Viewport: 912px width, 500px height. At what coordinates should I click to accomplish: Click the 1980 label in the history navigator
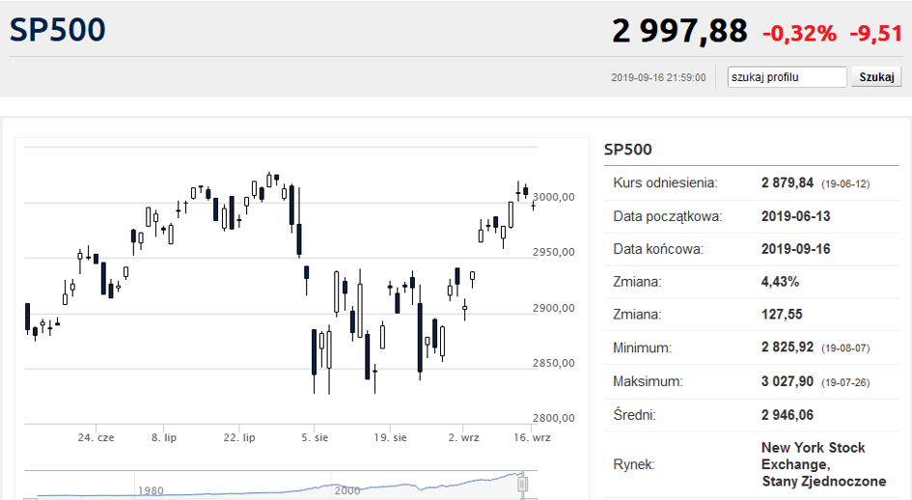(151, 490)
